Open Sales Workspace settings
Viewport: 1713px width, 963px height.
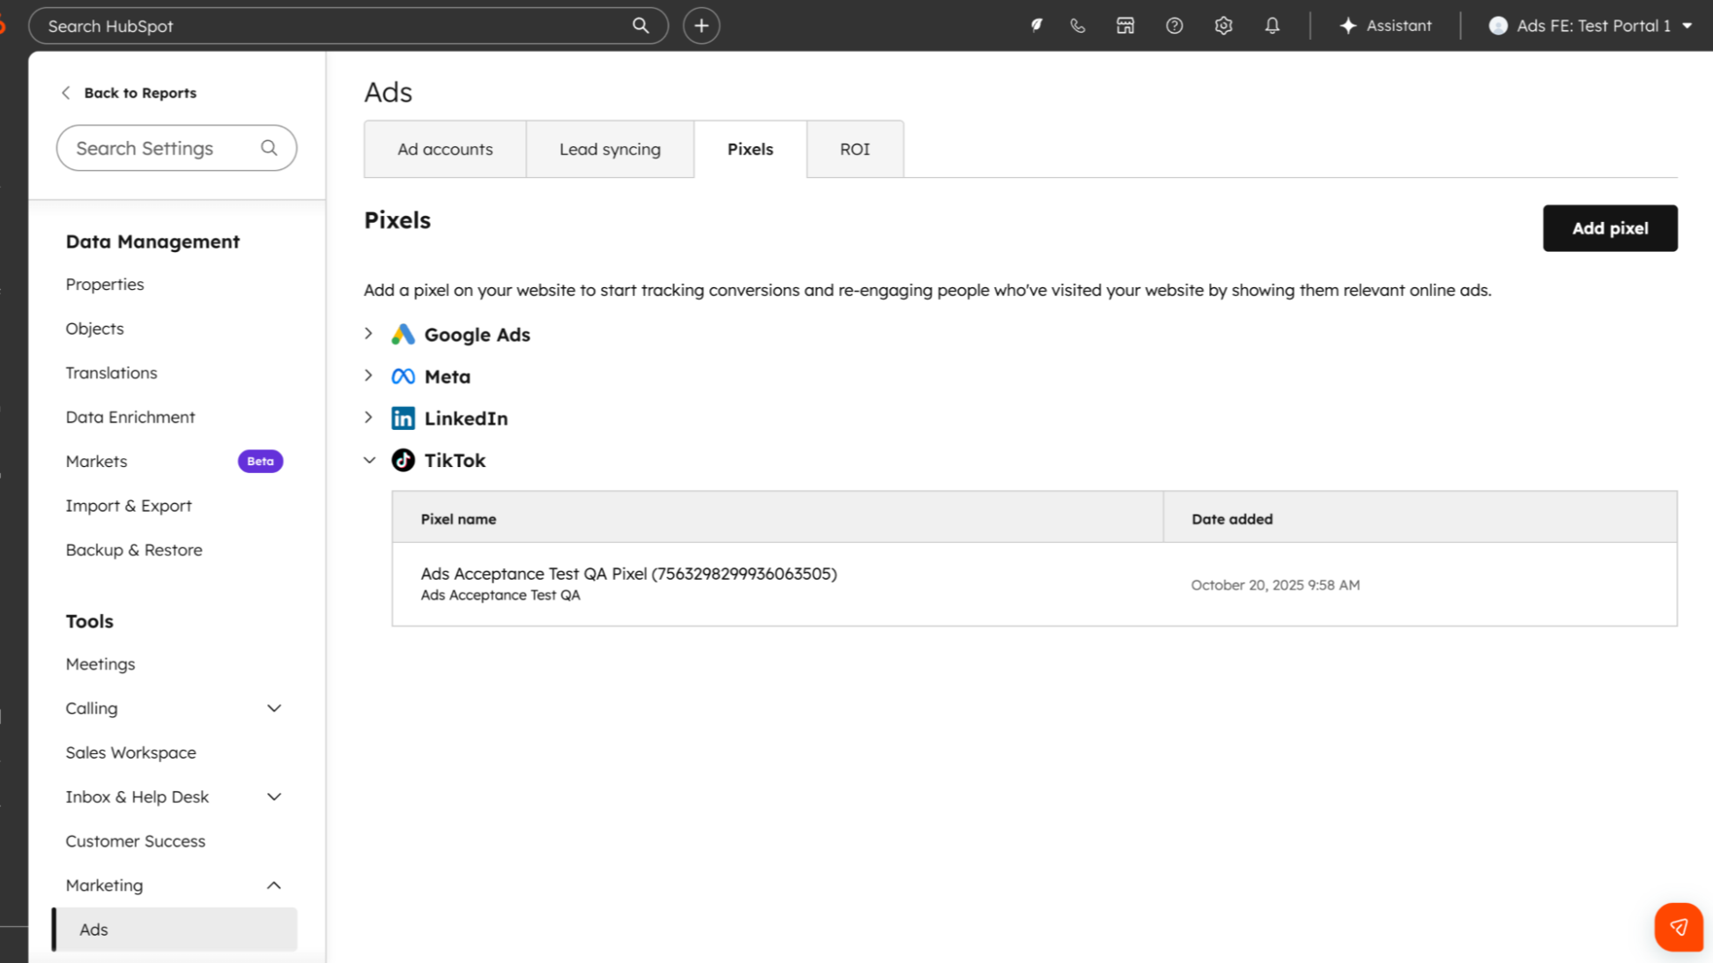click(x=131, y=752)
